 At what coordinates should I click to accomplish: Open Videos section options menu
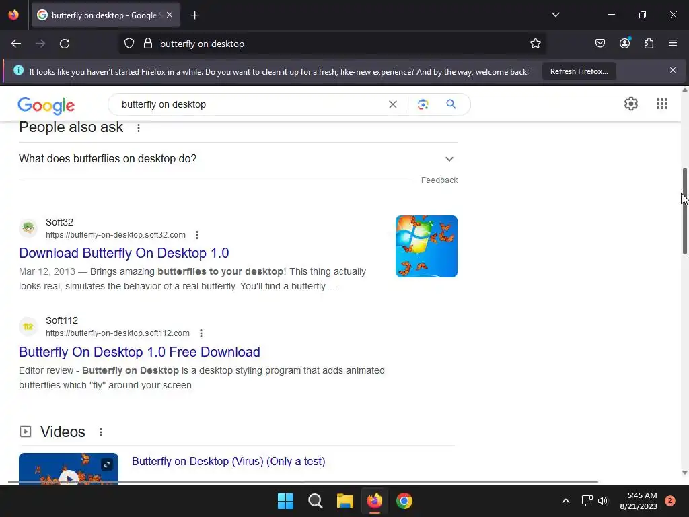click(x=101, y=432)
